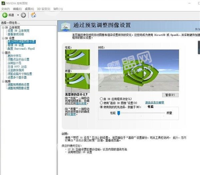
Task: Open 查看 HDCP 状态 page
Action: coord(17,67)
